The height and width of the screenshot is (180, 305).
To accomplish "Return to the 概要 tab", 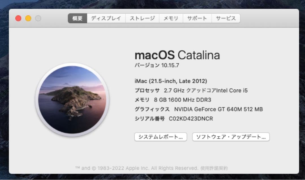I will tap(77, 18).
